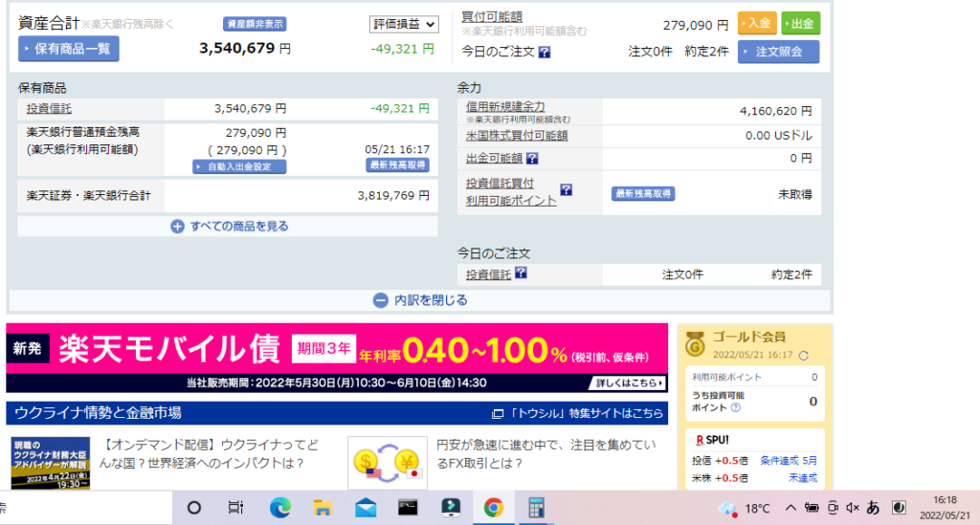The image size is (980, 525).
Task: Click battery icon in system tray
Action: click(812, 508)
